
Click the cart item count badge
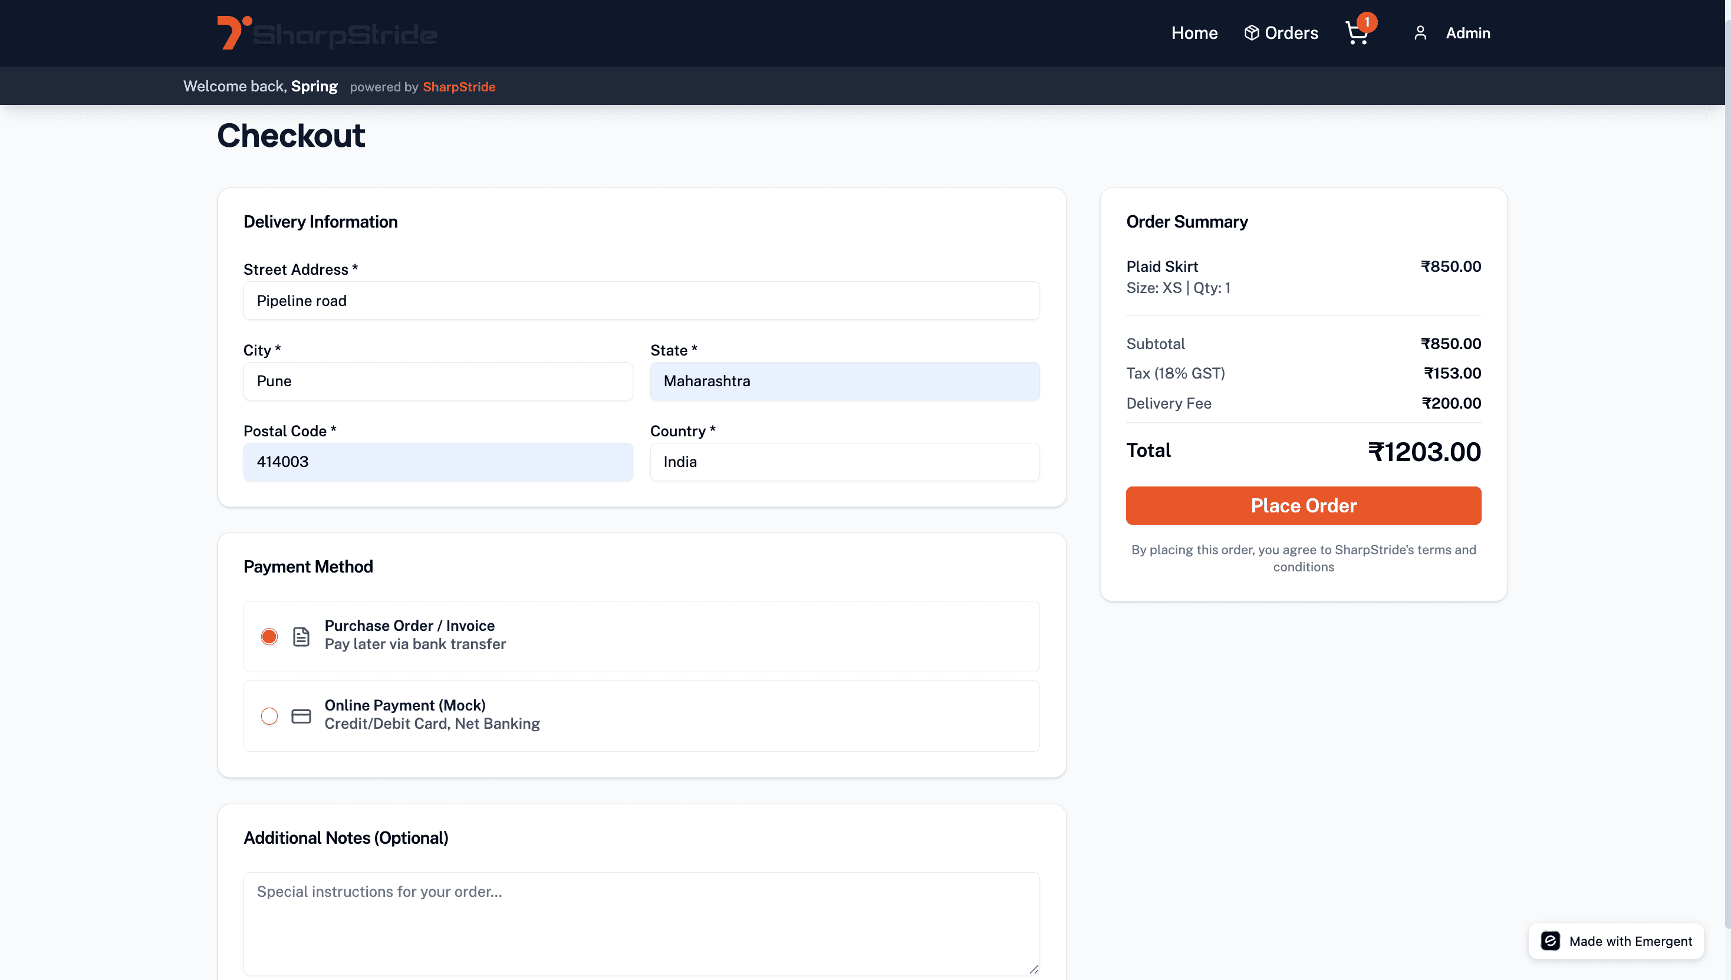[x=1367, y=22]
